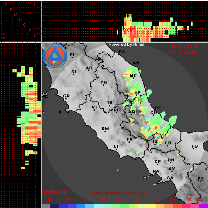Click the 'PZ' city label on map
This screenshot has width=208, height=208.
tap(201, 179)
